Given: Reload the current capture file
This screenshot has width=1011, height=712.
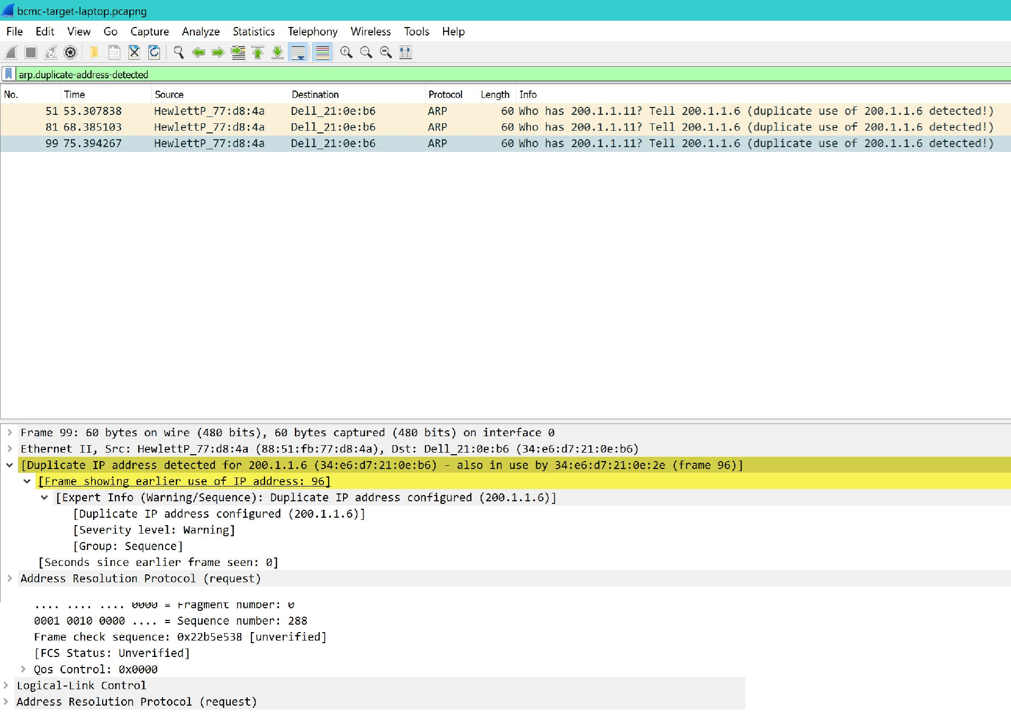Looking at the screenshot, I should tap(154, 52).
